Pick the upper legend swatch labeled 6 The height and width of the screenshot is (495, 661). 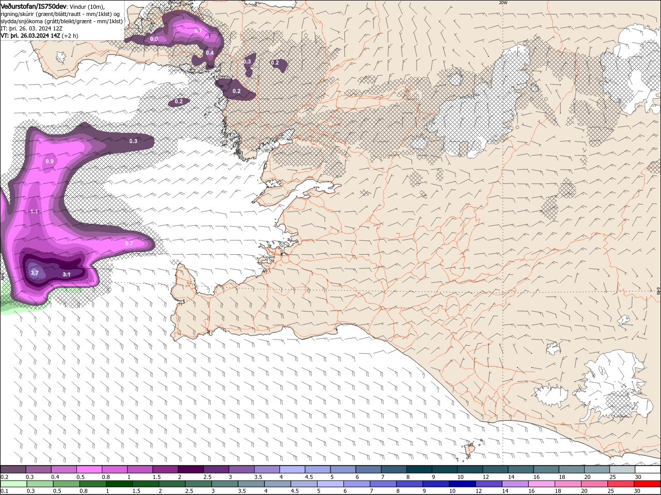pos(369,469)
